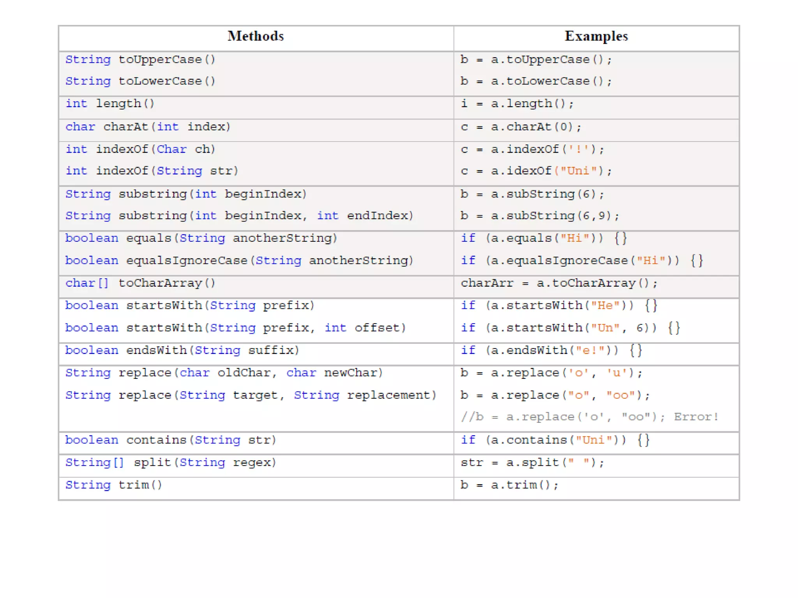Image resolution: width=798 pixels, height=598 pixels.
Task: Click the commented replace Error! line
Action: [590, 417]
